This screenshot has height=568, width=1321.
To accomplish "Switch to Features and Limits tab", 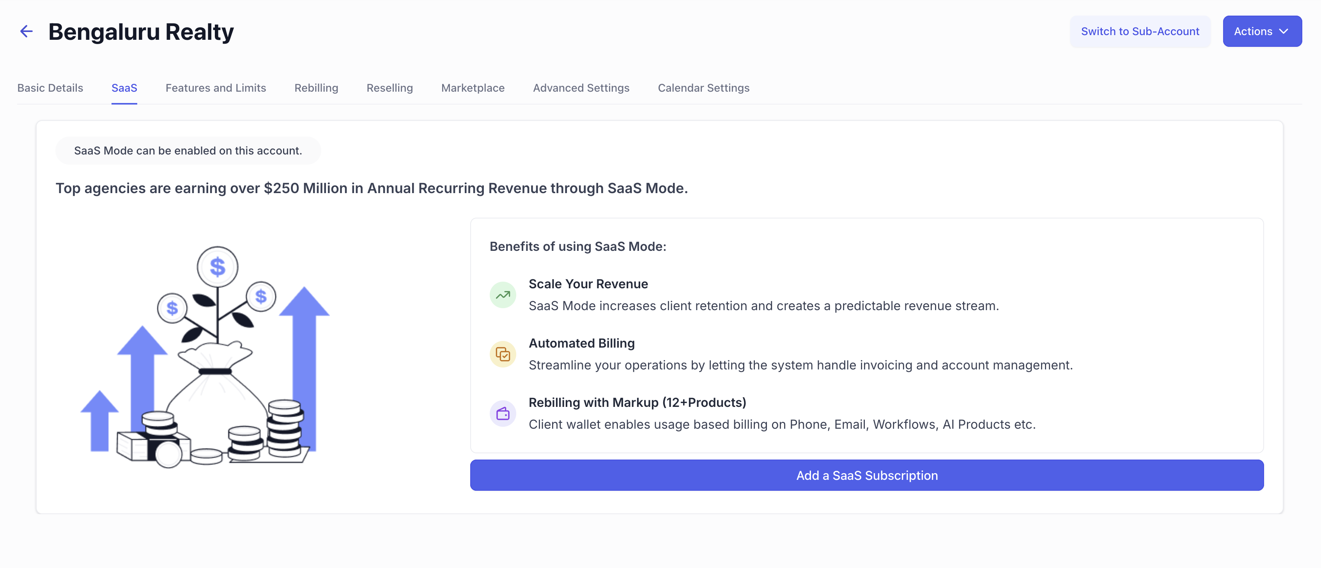I will click(x=215, y=88).
